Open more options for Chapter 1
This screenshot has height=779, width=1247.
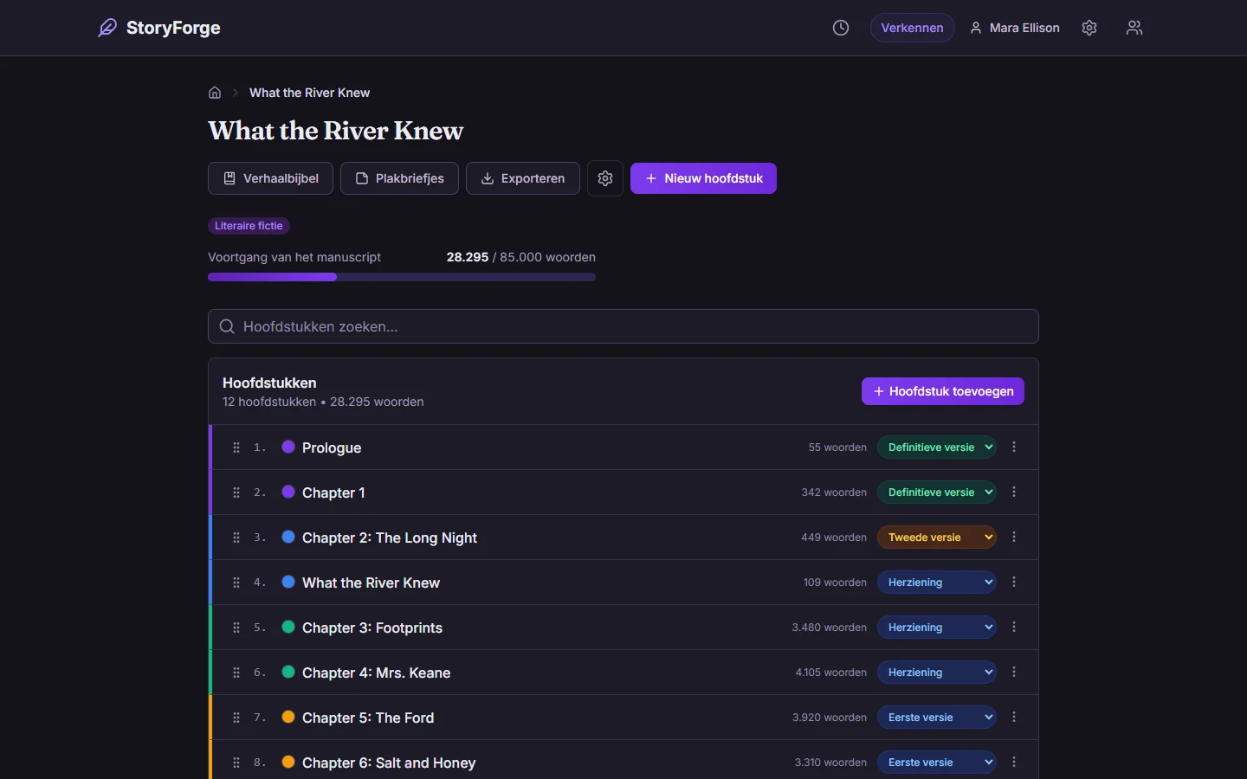tap(1014, 493)
